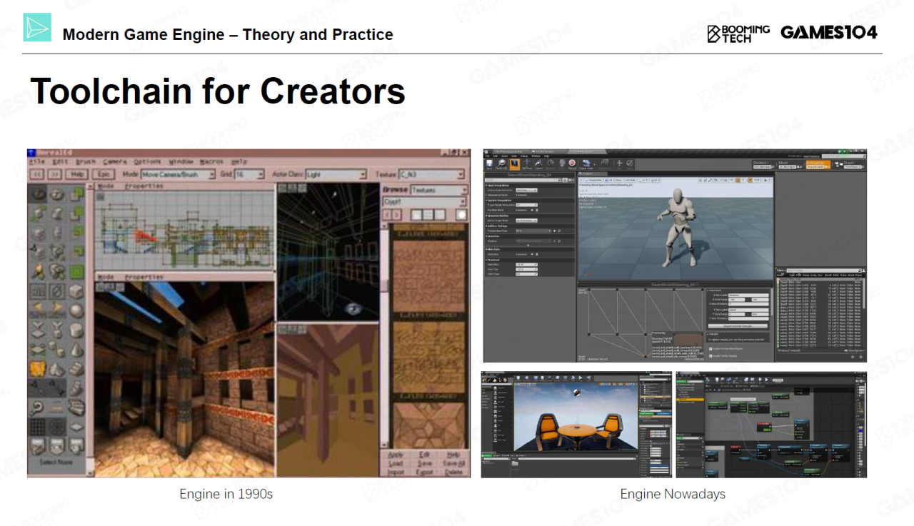Viewport: 914px width, 526px height.
Task: Click the highlighted orange texture tool icon
Action: (x=37, y=369)
